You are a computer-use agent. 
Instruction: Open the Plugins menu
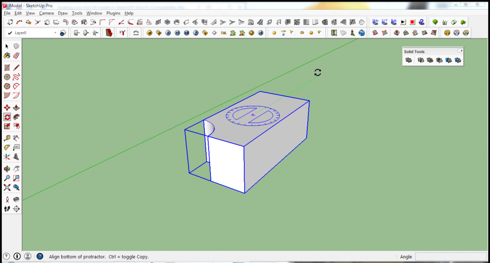(113, 13)
